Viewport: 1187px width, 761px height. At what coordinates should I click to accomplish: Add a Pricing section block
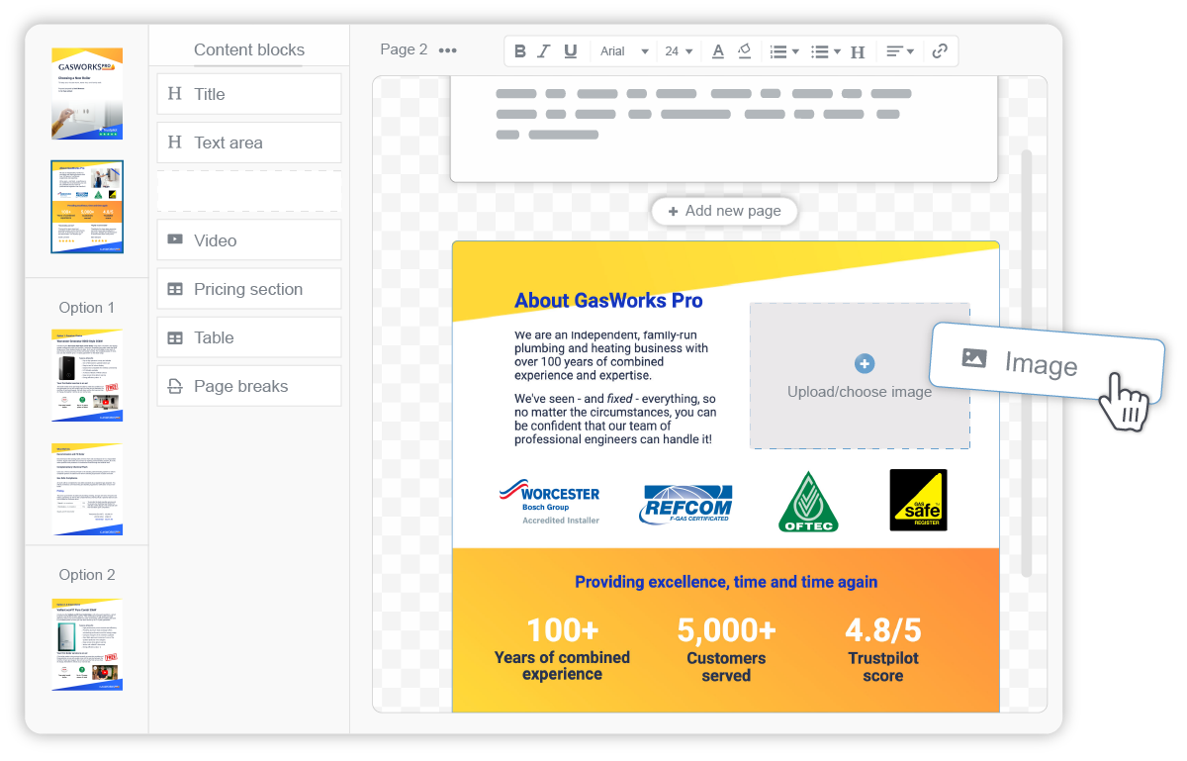coord(248,288)
